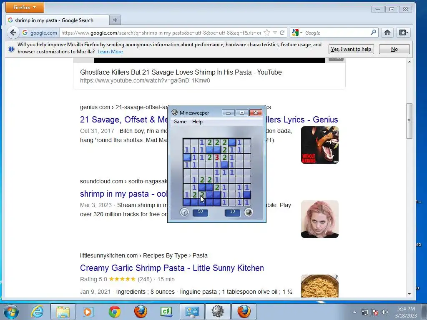Open the Windows Start menu
The height and width of the screenshot is (320, 427).
[x=11, y=312]
